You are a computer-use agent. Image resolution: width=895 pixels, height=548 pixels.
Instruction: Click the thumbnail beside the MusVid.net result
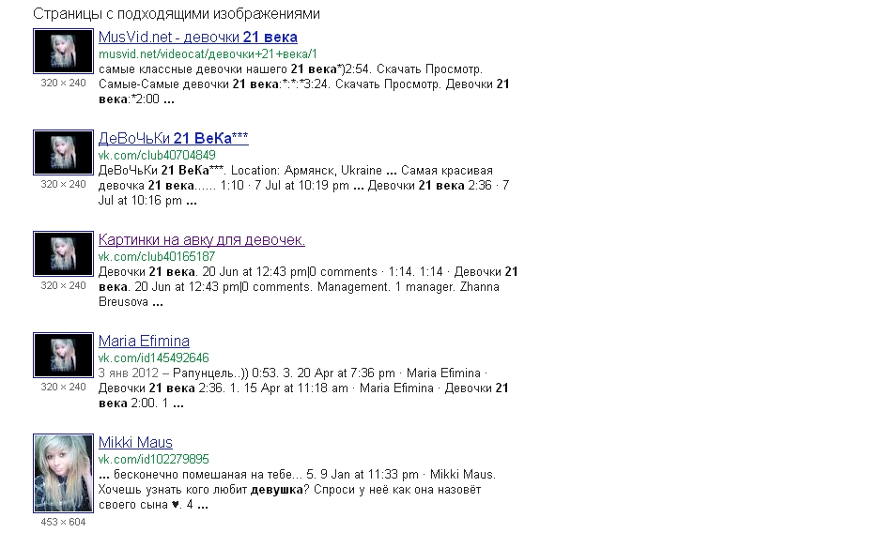click(x=63, y=52)
